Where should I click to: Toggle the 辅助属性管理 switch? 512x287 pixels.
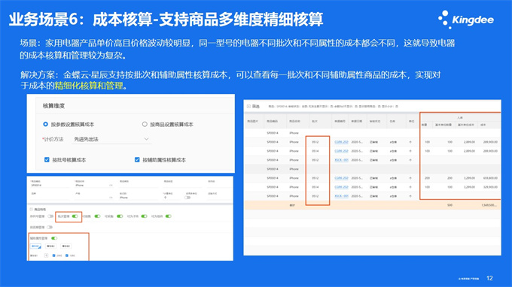tap(54, 238)
